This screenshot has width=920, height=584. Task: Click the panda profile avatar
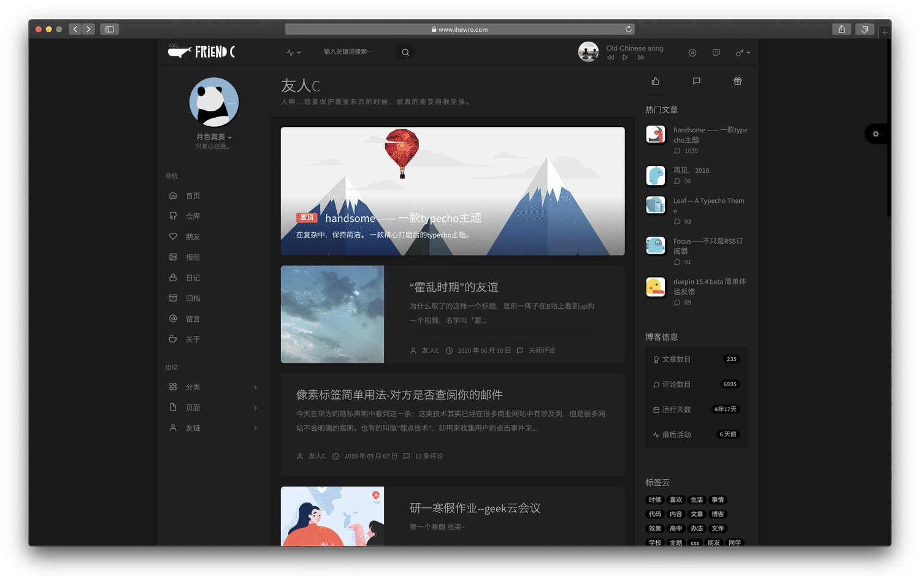[x=213, y=102]
